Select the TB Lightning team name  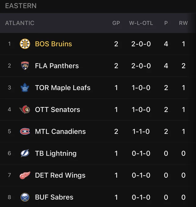tap(56, 153)
